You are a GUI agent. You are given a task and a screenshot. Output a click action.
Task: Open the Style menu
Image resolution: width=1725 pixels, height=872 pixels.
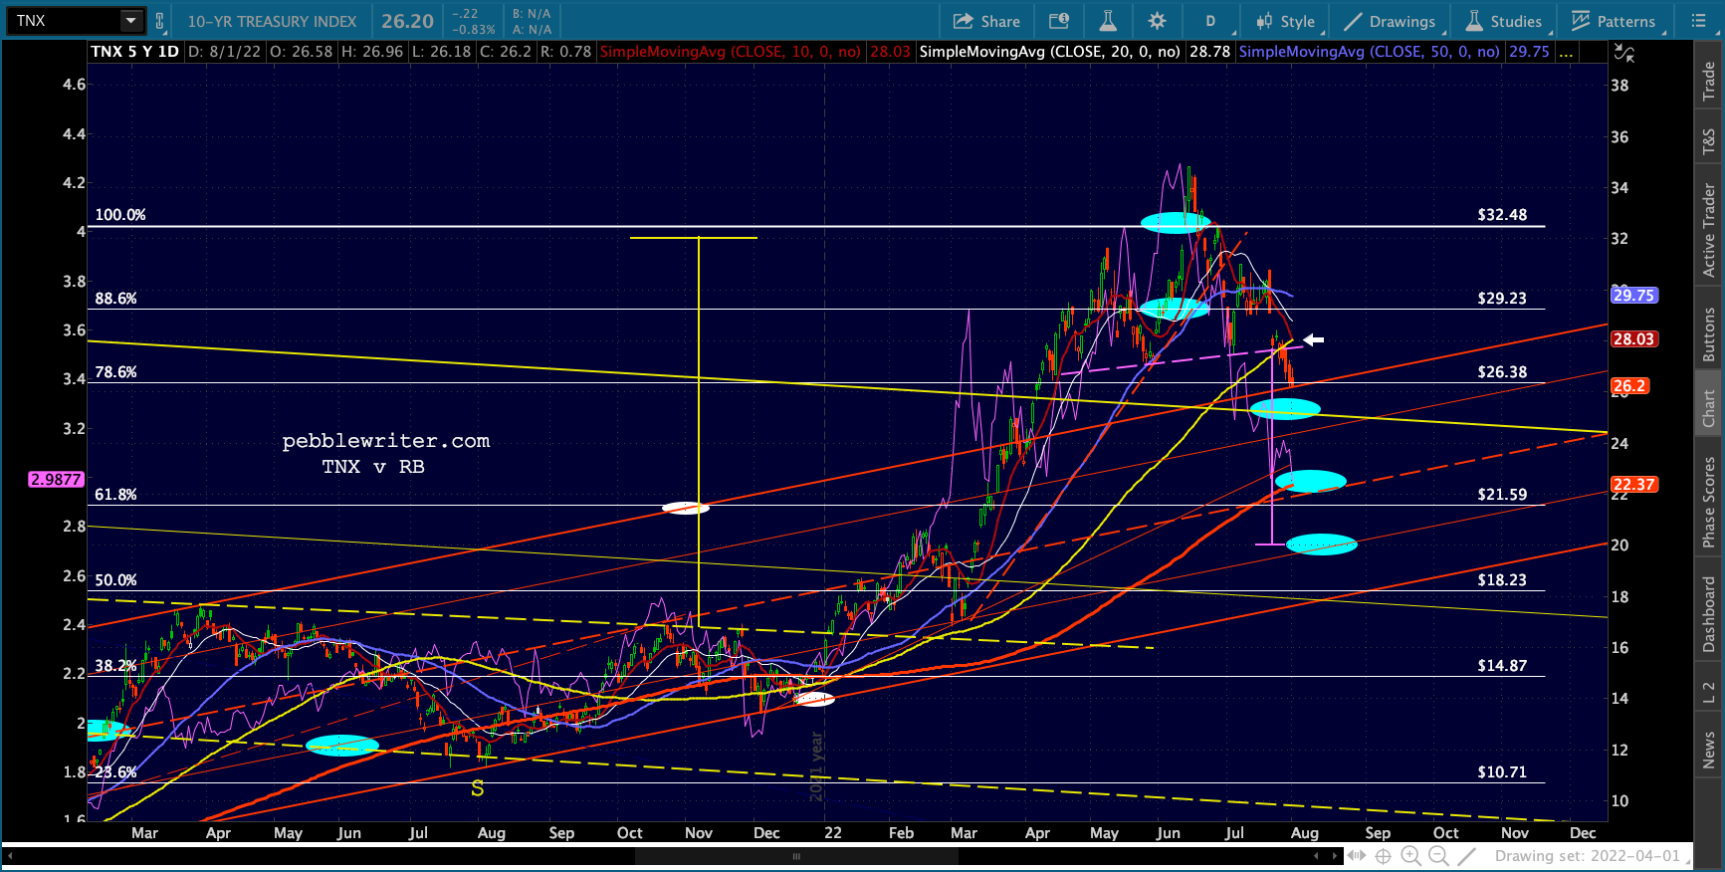pos(1286,21)
